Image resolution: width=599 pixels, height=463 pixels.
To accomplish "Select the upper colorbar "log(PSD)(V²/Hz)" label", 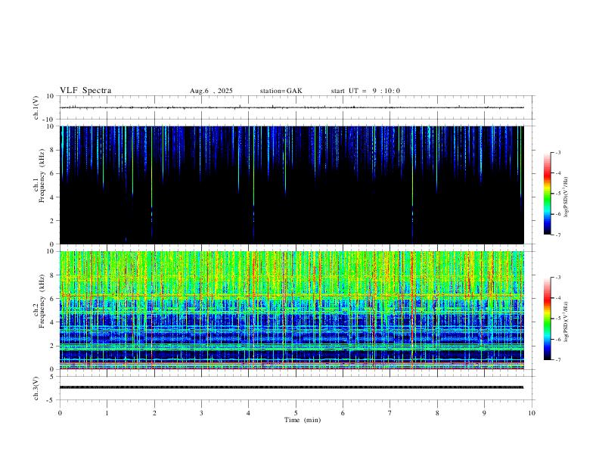I will point(566,197).
